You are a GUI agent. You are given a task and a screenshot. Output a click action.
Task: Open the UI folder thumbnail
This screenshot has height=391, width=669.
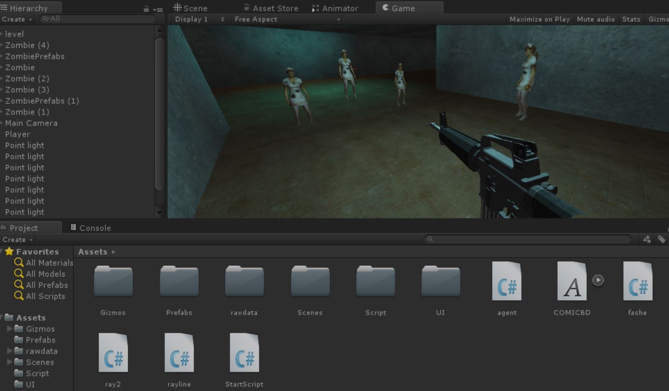pyautogui.click(x=440, y=281)
